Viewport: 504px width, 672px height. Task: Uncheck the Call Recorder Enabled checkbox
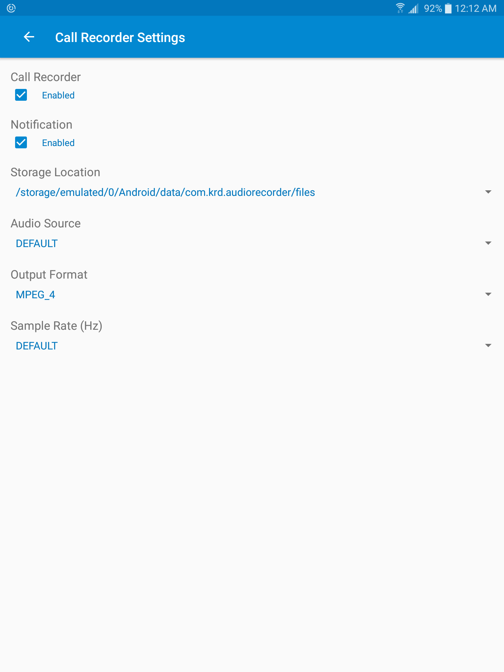(x=21, y=95)
